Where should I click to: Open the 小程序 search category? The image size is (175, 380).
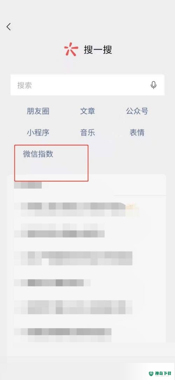(x=38, y=133)
